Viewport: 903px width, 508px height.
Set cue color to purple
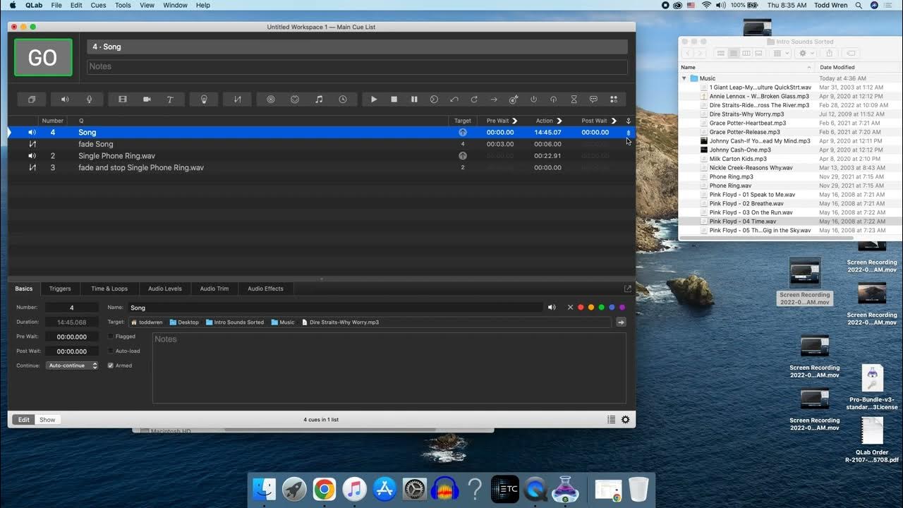(x=622, y=308)
